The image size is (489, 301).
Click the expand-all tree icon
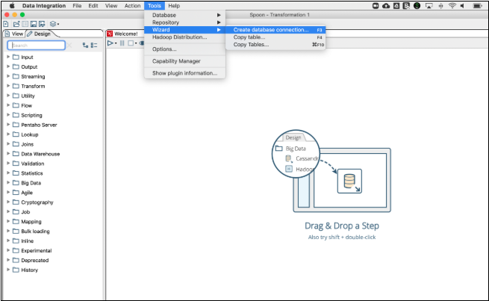coord(85,46)
